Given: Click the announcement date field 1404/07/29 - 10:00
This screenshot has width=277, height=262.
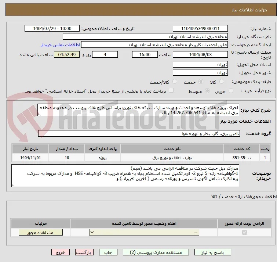Looking at the screenshot, I should click(x=52, y=29).
